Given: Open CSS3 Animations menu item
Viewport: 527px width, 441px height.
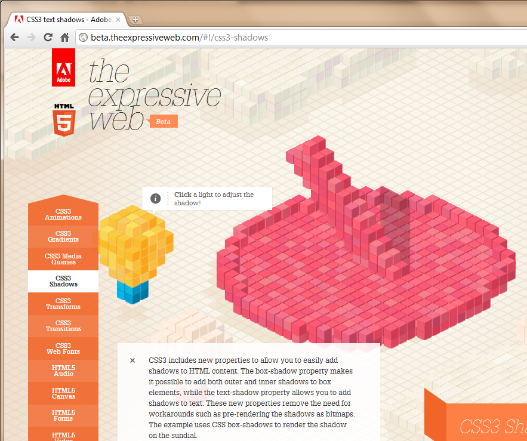Looking at the screenshot, I should [63, 214].
